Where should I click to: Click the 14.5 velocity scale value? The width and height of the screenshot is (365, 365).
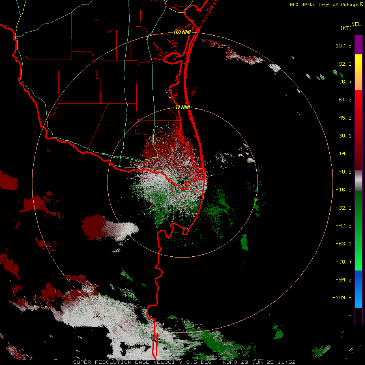point(345,154)
